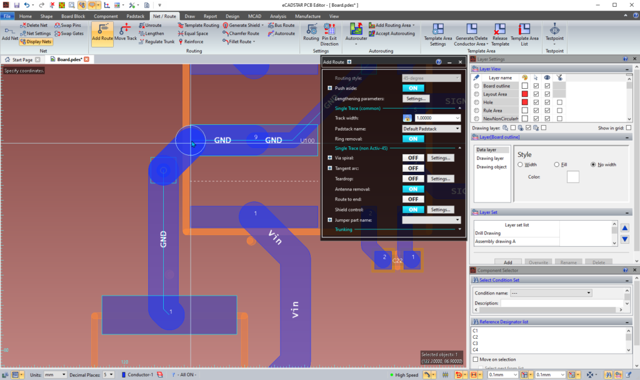Image resolution: width=640 pixels, height=380 pixels.
Task: Check the Show in grid box
Action: [x=628, y=127]
